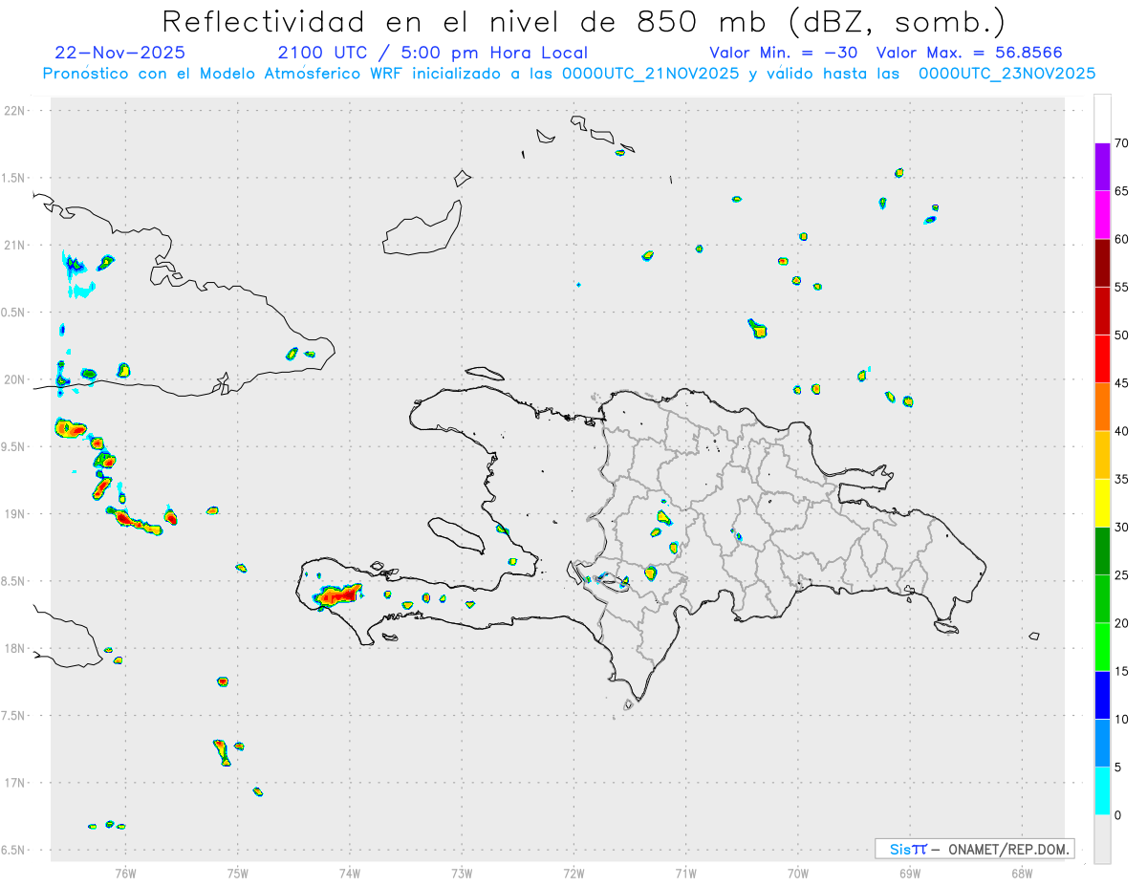Select the red 50–55 dBZ legend band

point(1102,311)
